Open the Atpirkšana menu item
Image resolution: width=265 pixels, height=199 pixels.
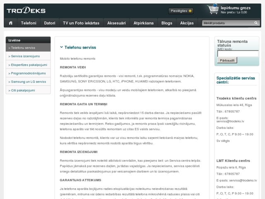[x=144, y=23]
